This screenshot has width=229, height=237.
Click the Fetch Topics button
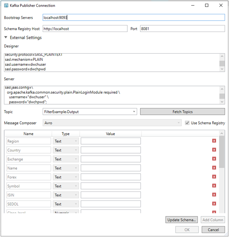182,112
